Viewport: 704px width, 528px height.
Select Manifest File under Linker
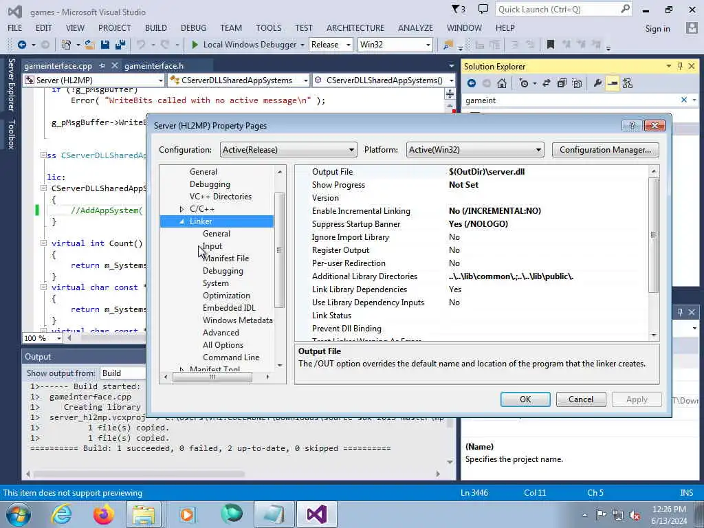[225, 258]
